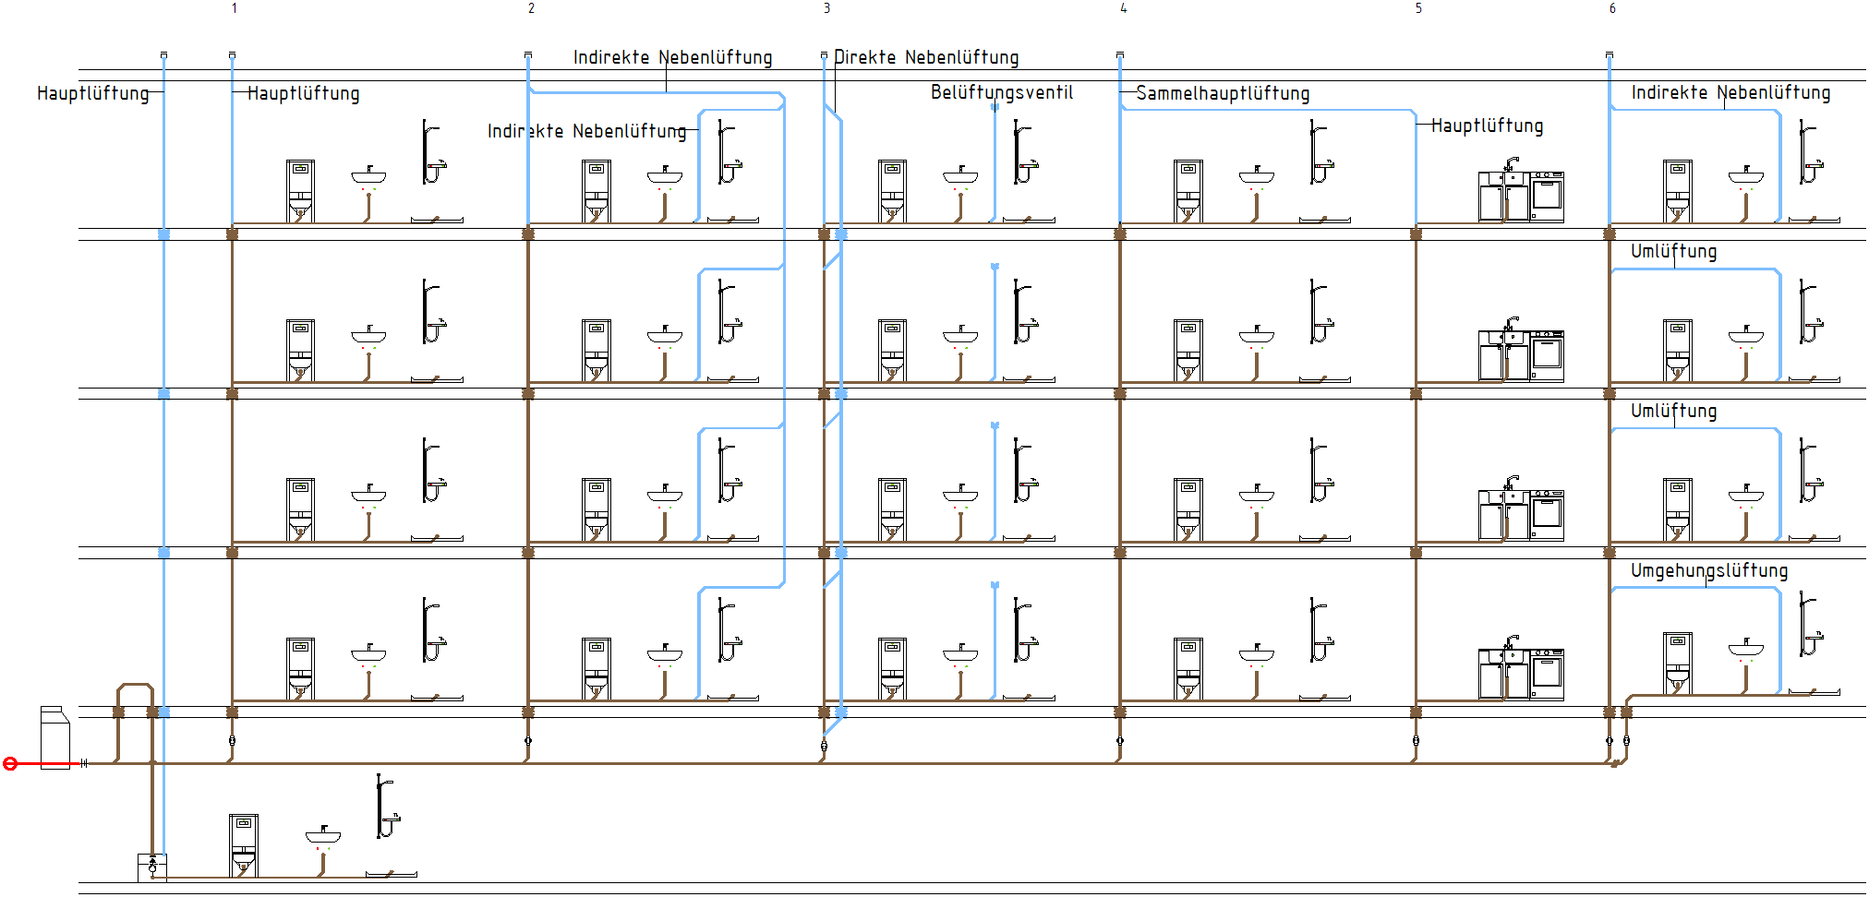Click column number 6
Viewport: 1869px width, 897px height.
[1612, 8]
